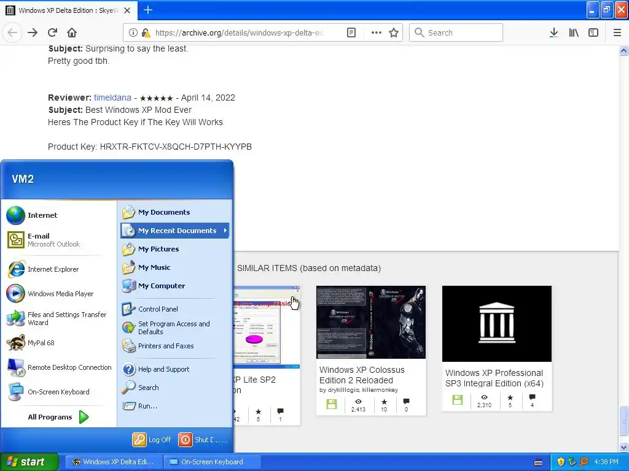This screenshot has height=471, width=629.
Task: Go to the browser home page
Action: [72, 33]
